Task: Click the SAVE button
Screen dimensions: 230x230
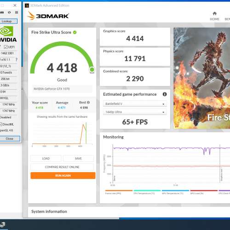Action: coord(78,158)
